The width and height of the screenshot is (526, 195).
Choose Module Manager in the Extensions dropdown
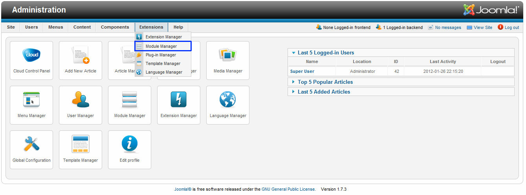[x=163, y=46]
